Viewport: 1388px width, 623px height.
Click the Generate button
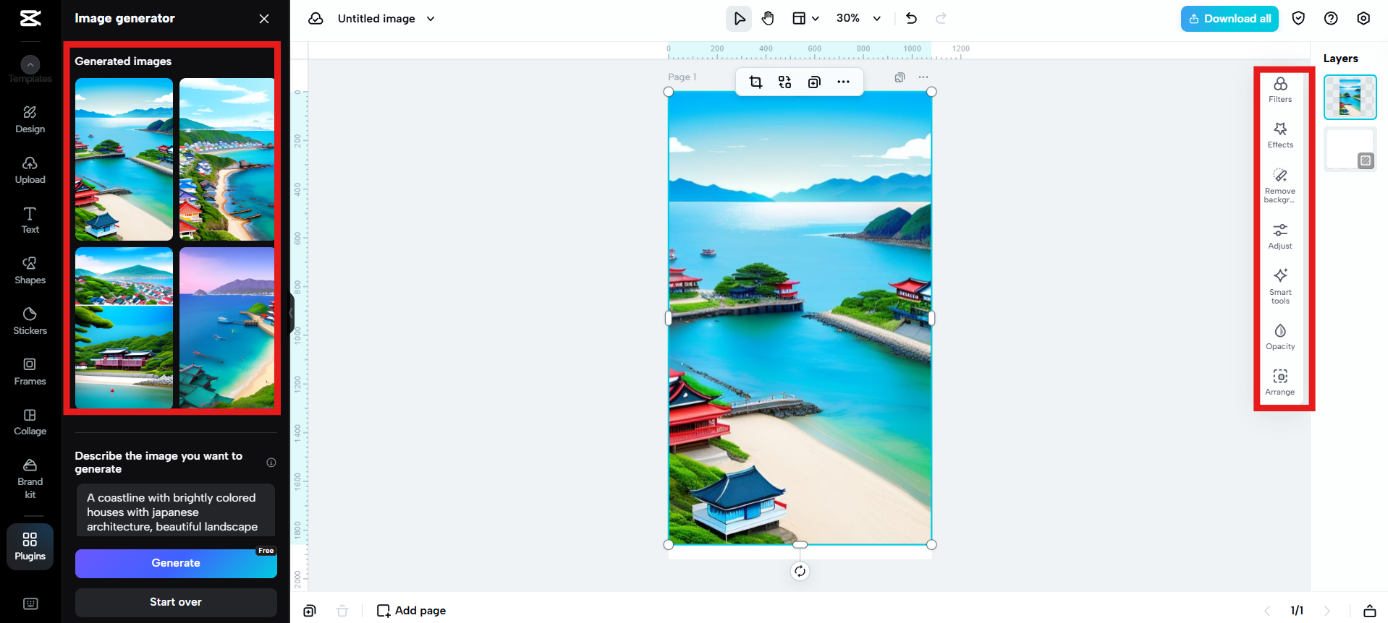(176, 563)
